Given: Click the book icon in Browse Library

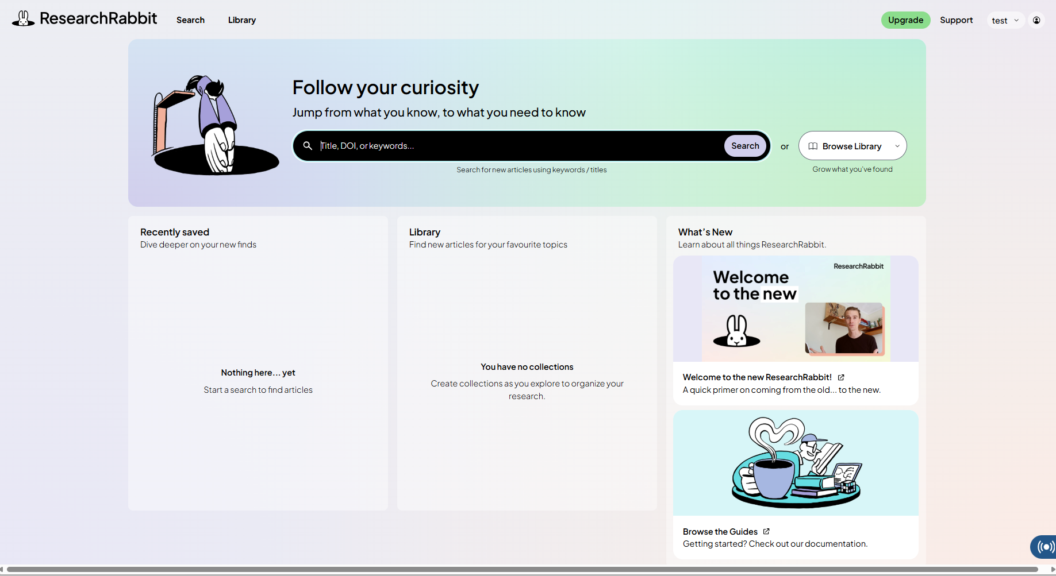Looking at the screenshot, I should pyautogui.click(x=813, y=146).
